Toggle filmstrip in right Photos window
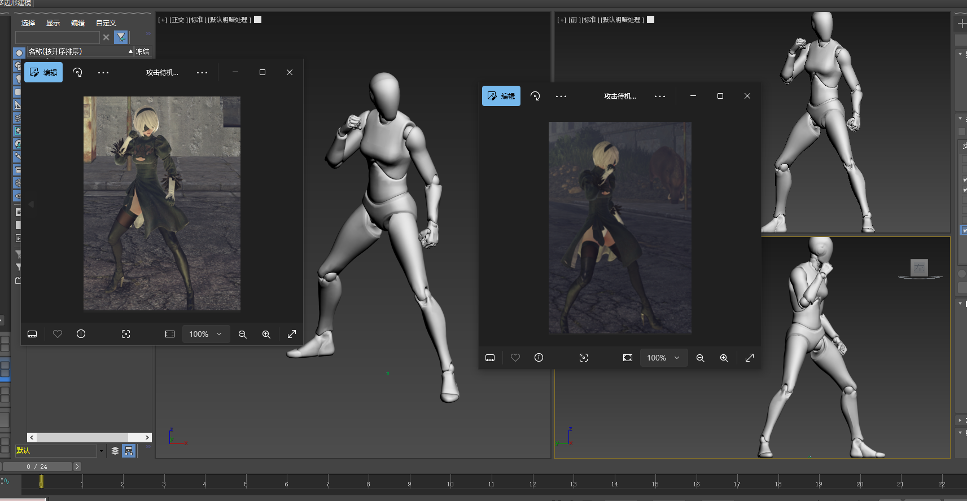Image resolution: width=967 pixels, height=501 pixels. click(x=490, y=358)
